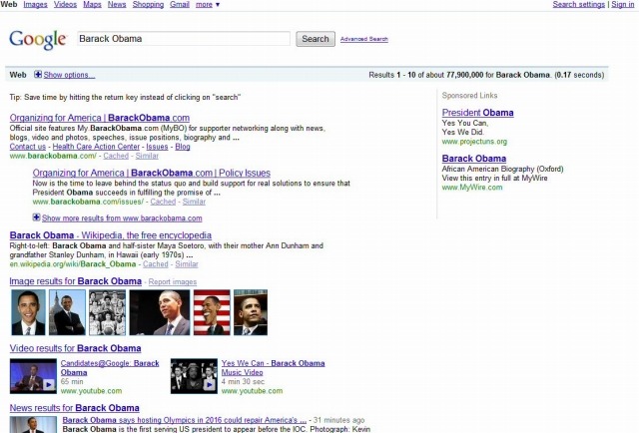The width and height of the screenshot is (639, 433).
Task: Play Yes We Can music video thumbnail
Action: 194,376
